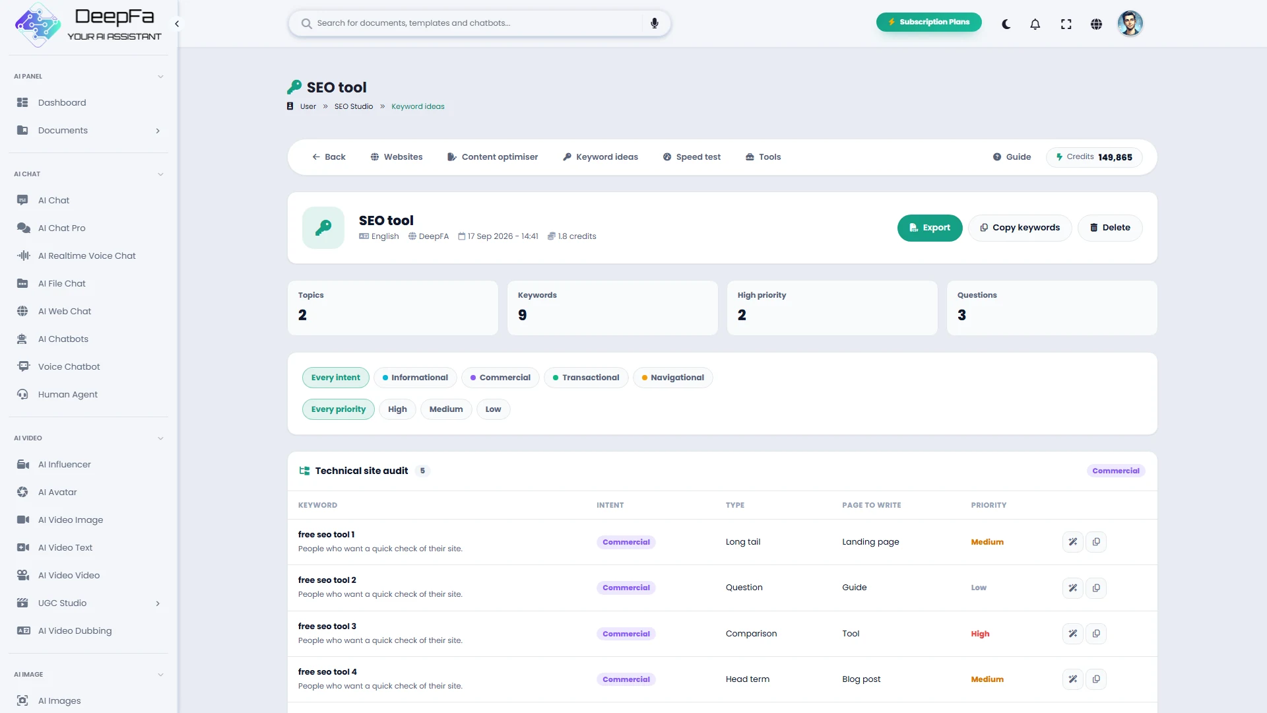
Task: Copy keyword icon for free seo tool 1
Action: point(1096,542)
